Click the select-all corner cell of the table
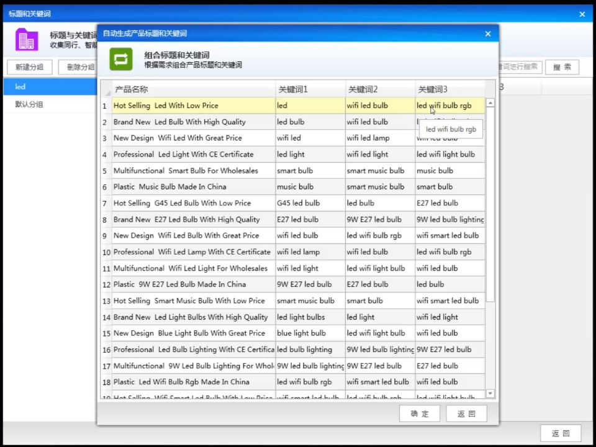Screen dimensions: 596x447 pos(106,89)
